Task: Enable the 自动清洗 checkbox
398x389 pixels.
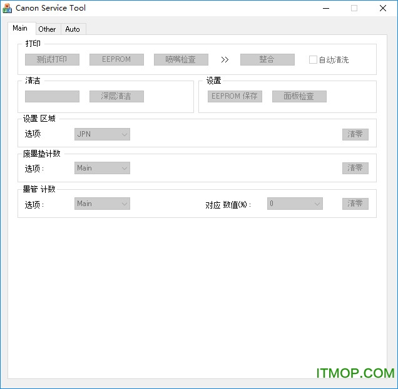Action: coord(313,60)
